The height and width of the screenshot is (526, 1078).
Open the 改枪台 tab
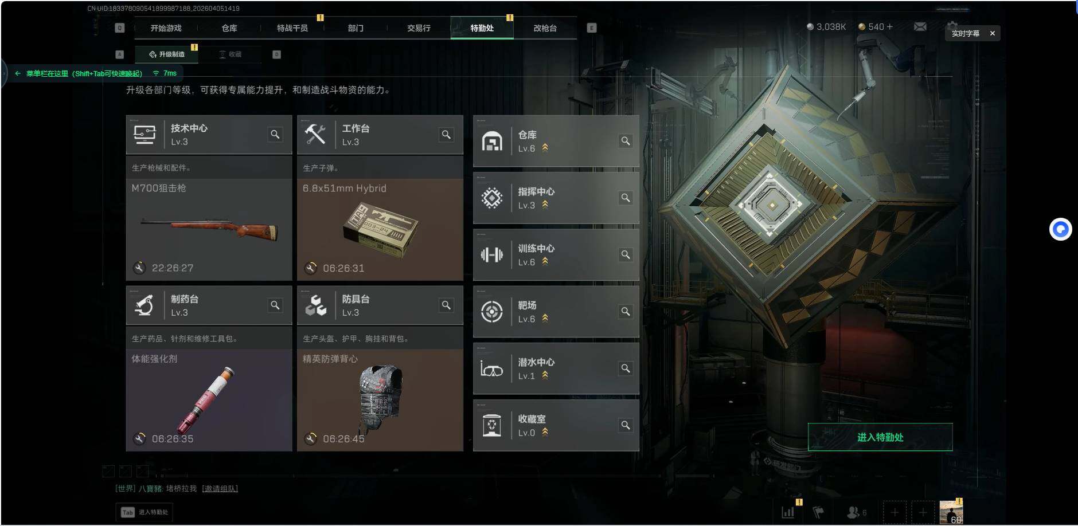[x=545, y=28]
